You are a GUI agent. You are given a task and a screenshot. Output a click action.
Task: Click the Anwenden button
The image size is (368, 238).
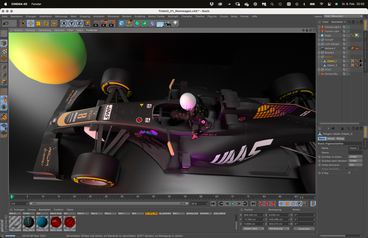point(304,229)
